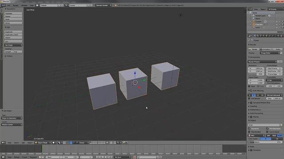The width and height of the screenshot is (284, 159).
Task: Collapse the Output panel
Action: (252, 120)
